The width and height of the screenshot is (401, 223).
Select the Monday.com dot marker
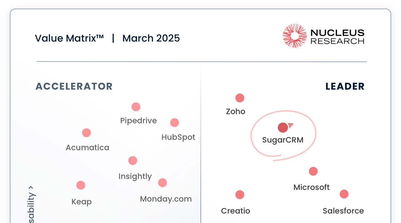click(162, 183)
